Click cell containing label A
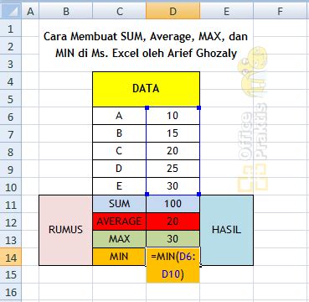Viewport: 309px width, 302px height. coord(119,116)
